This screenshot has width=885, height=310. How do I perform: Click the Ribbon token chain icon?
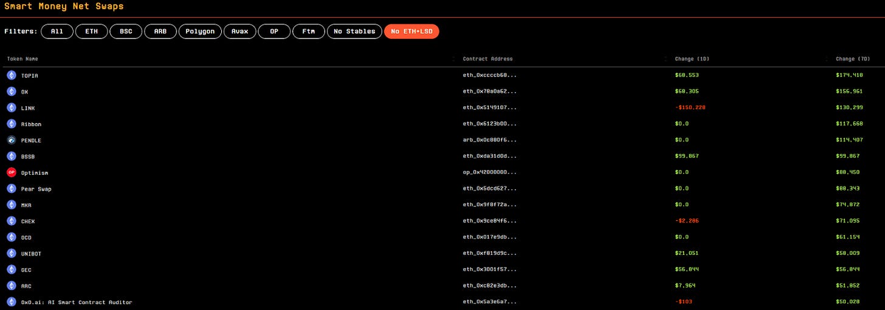[x=12, y=124]
